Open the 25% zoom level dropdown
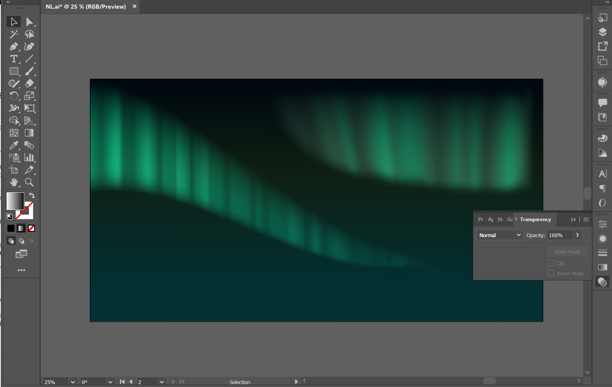Viewport: 612px width, 387px height. tap(73, 382)
